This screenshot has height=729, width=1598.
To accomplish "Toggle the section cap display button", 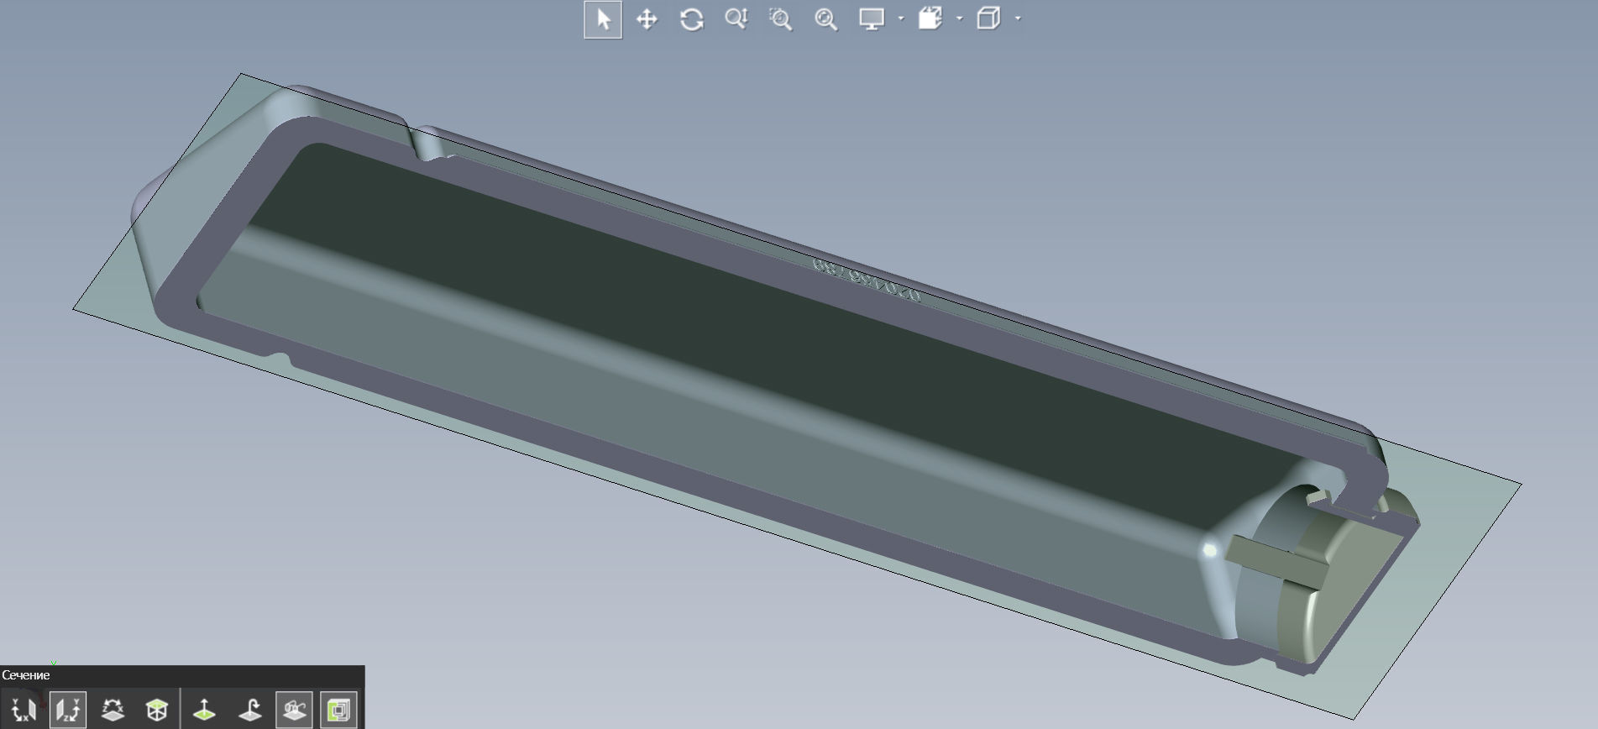I will [x=338, y=710].
